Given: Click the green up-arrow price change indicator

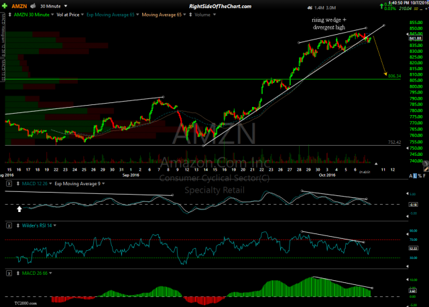Looking at the screenshot, I should (381, 6).
